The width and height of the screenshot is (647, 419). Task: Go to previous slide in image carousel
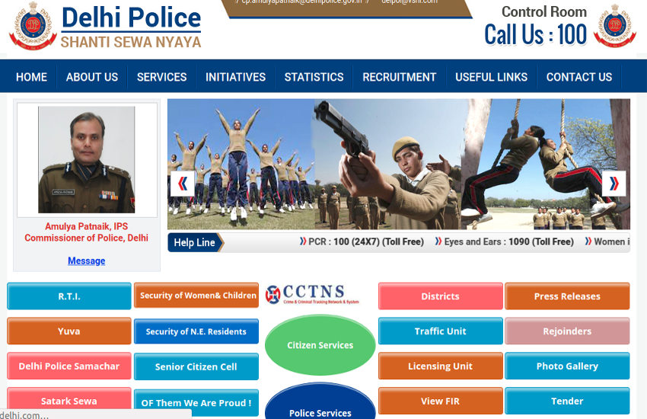pyautogui.click(x=182, y=184)
